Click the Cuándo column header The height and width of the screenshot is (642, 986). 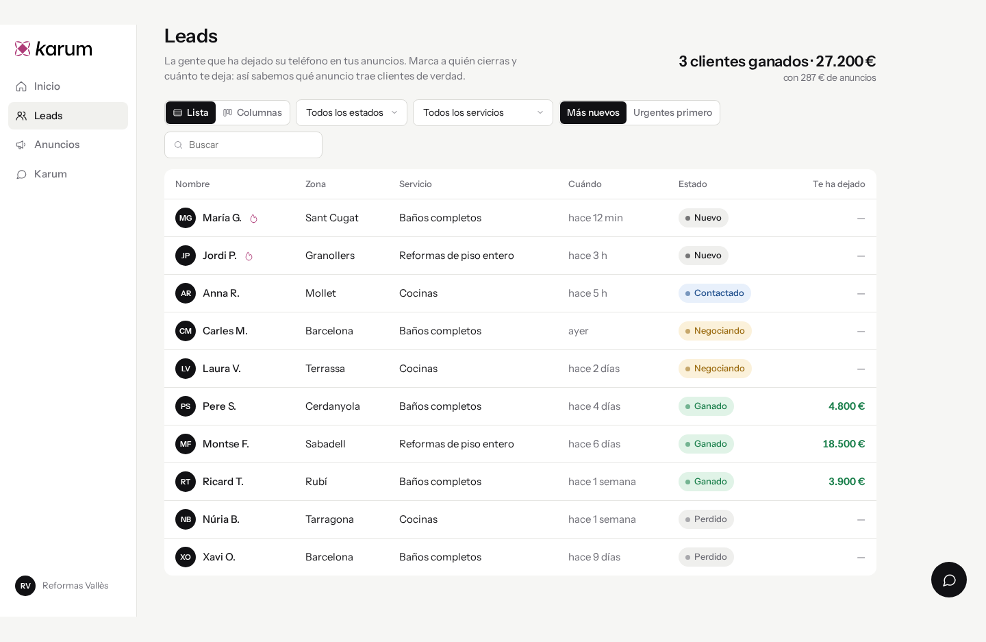[x=585, y=184]
